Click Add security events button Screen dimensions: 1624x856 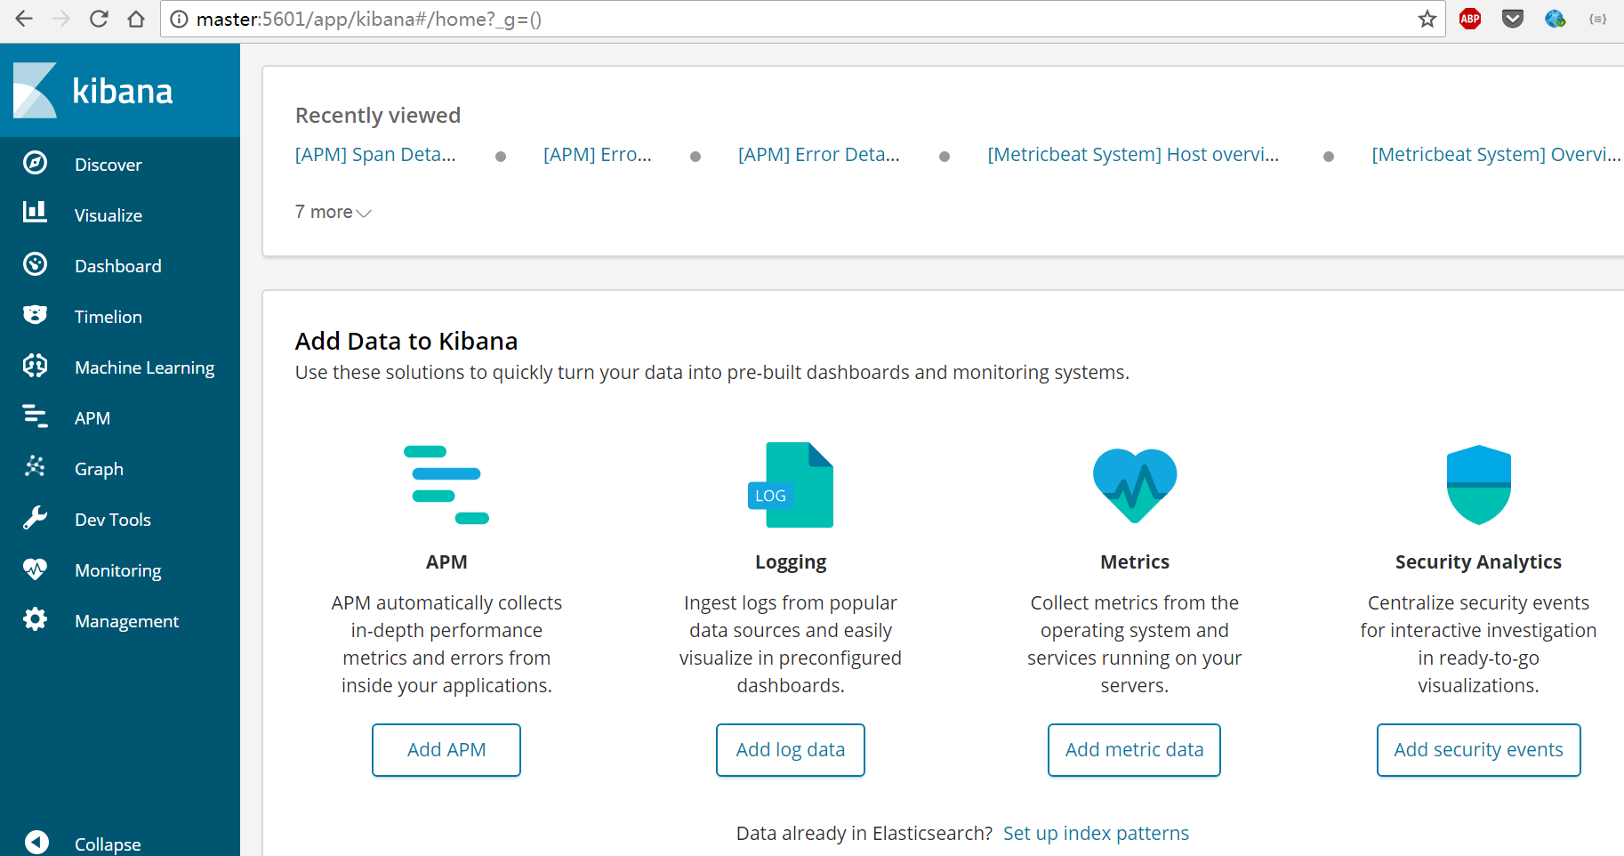(x=1478, y=750)
